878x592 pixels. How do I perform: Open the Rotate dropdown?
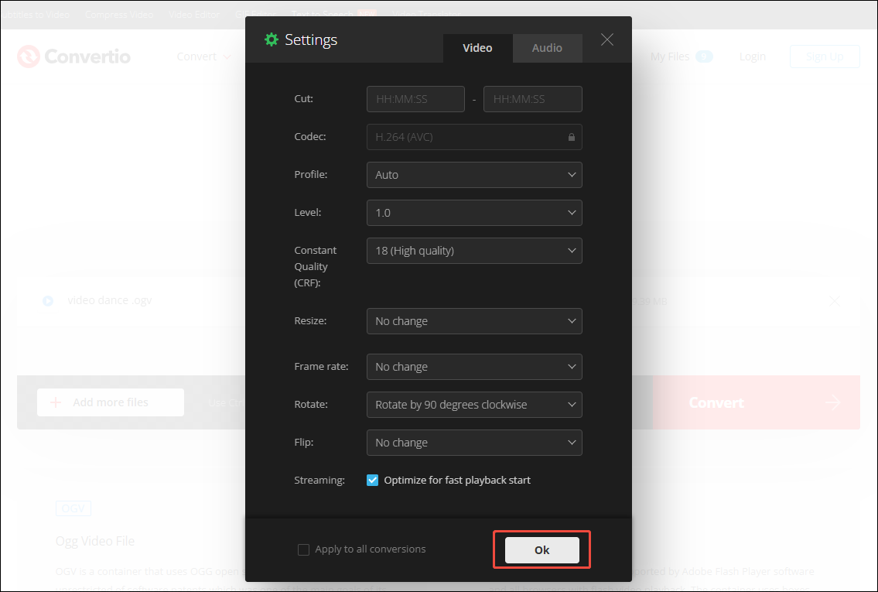coord(474,405)
